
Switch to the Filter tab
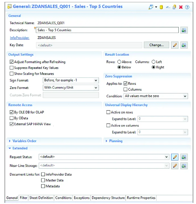click(23, 198)
